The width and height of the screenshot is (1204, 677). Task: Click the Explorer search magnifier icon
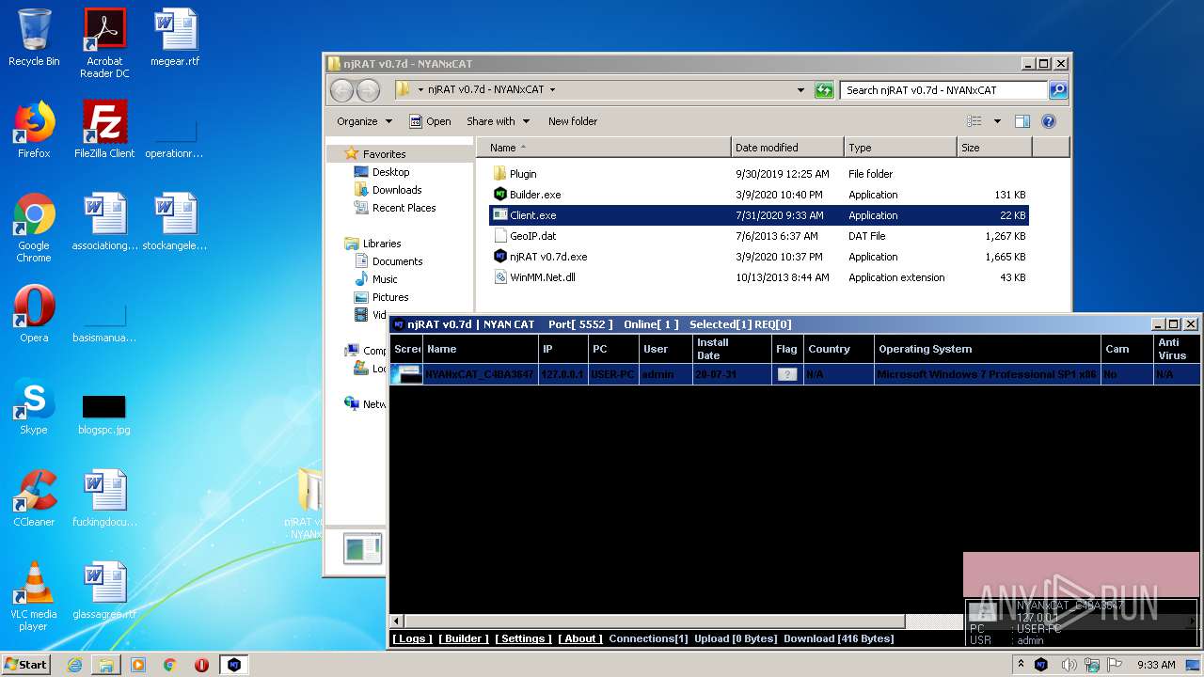point(1058,90)
